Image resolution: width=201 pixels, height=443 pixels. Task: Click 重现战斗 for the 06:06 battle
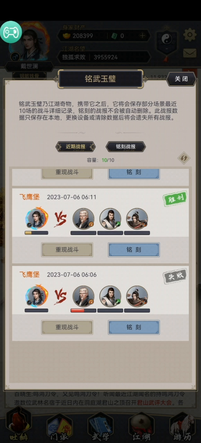[x=67, y=327]
